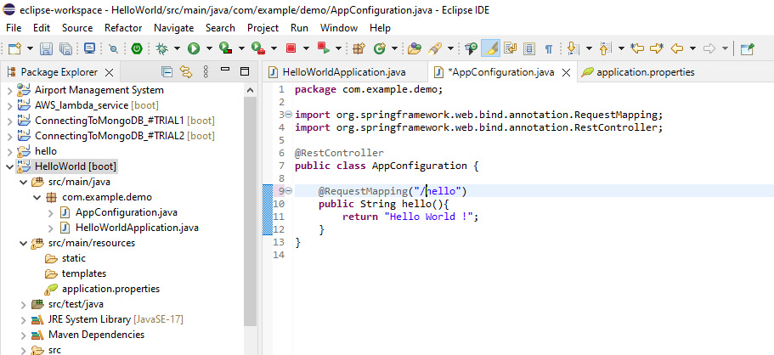This screenshot has height=355, width=774.
Task: Open the Spring Boot dashboard power icon
Action: pyautogui.click(x=137, y=48)
